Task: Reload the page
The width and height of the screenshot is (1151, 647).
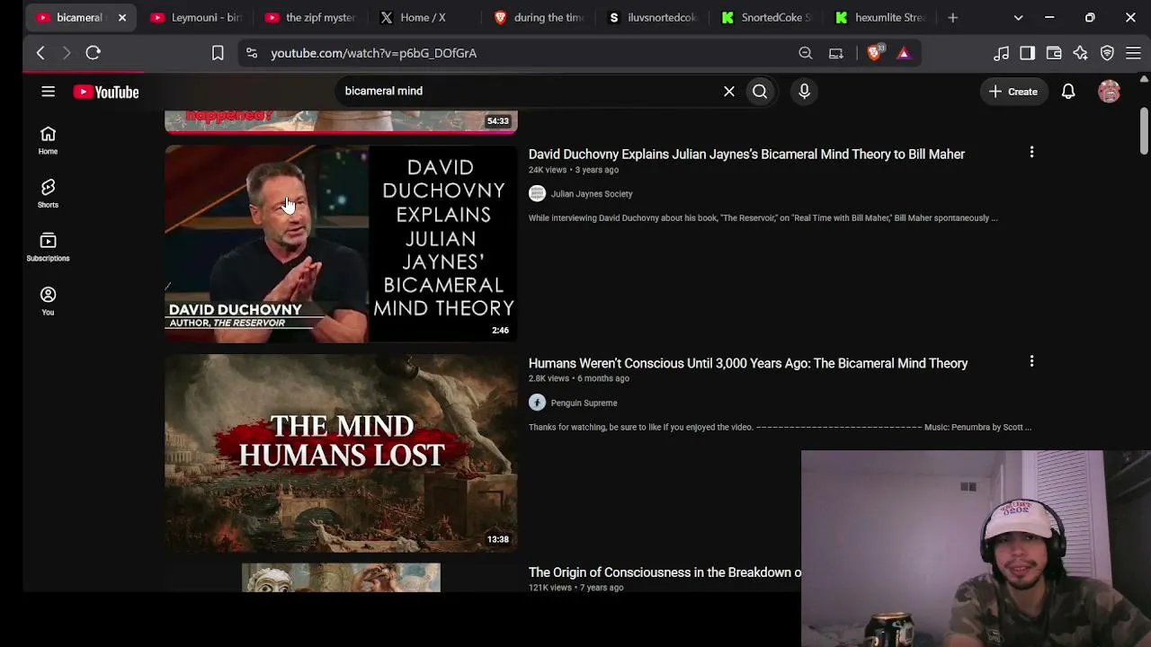Action: click(x=93, y=53)
